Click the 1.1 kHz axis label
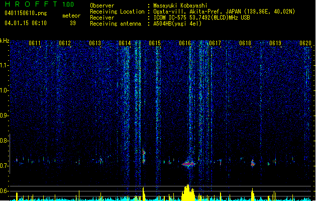This screenshot has height=201, width=316. tap(4, 65)
